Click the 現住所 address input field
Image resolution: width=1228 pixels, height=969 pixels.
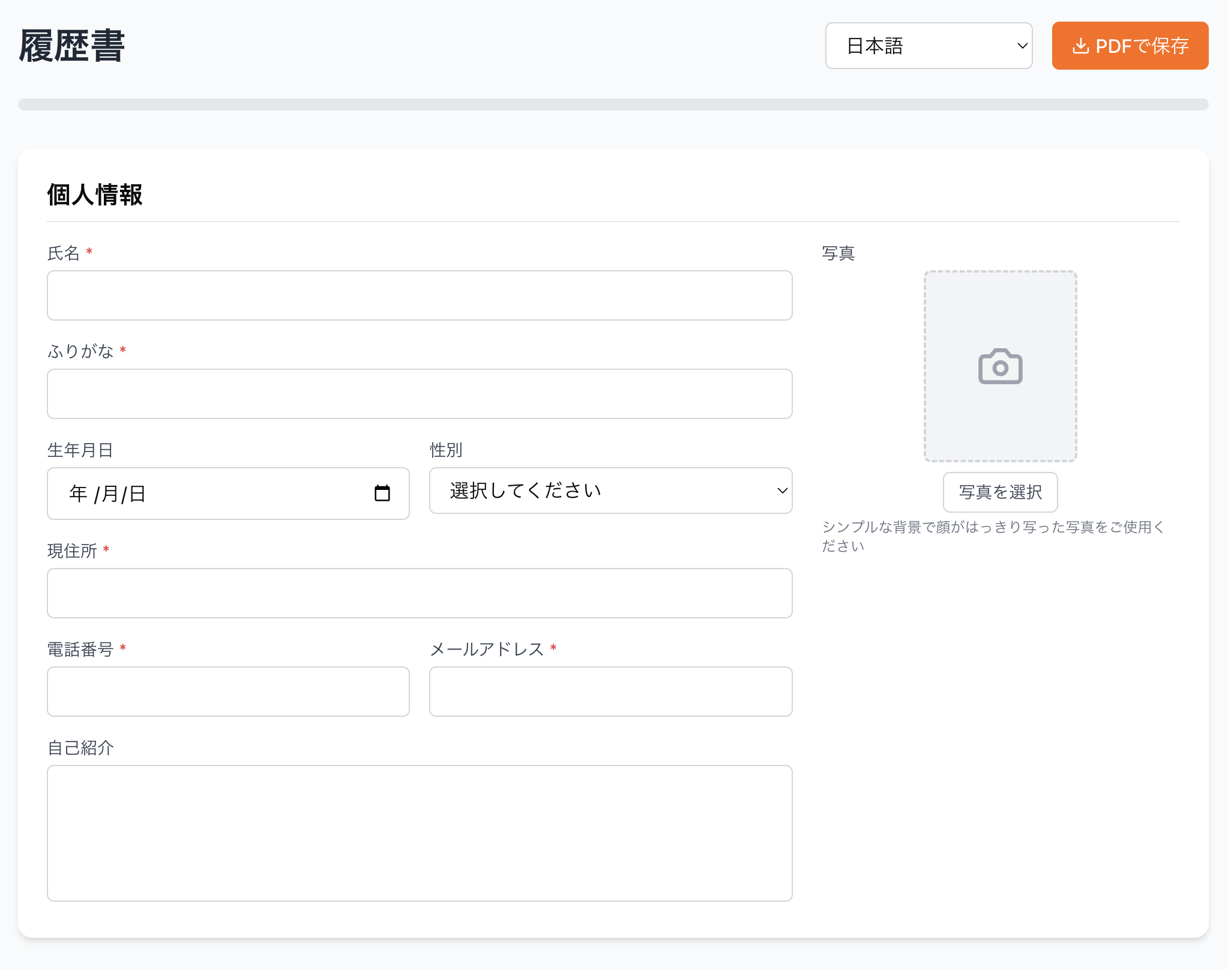(420, 593)
